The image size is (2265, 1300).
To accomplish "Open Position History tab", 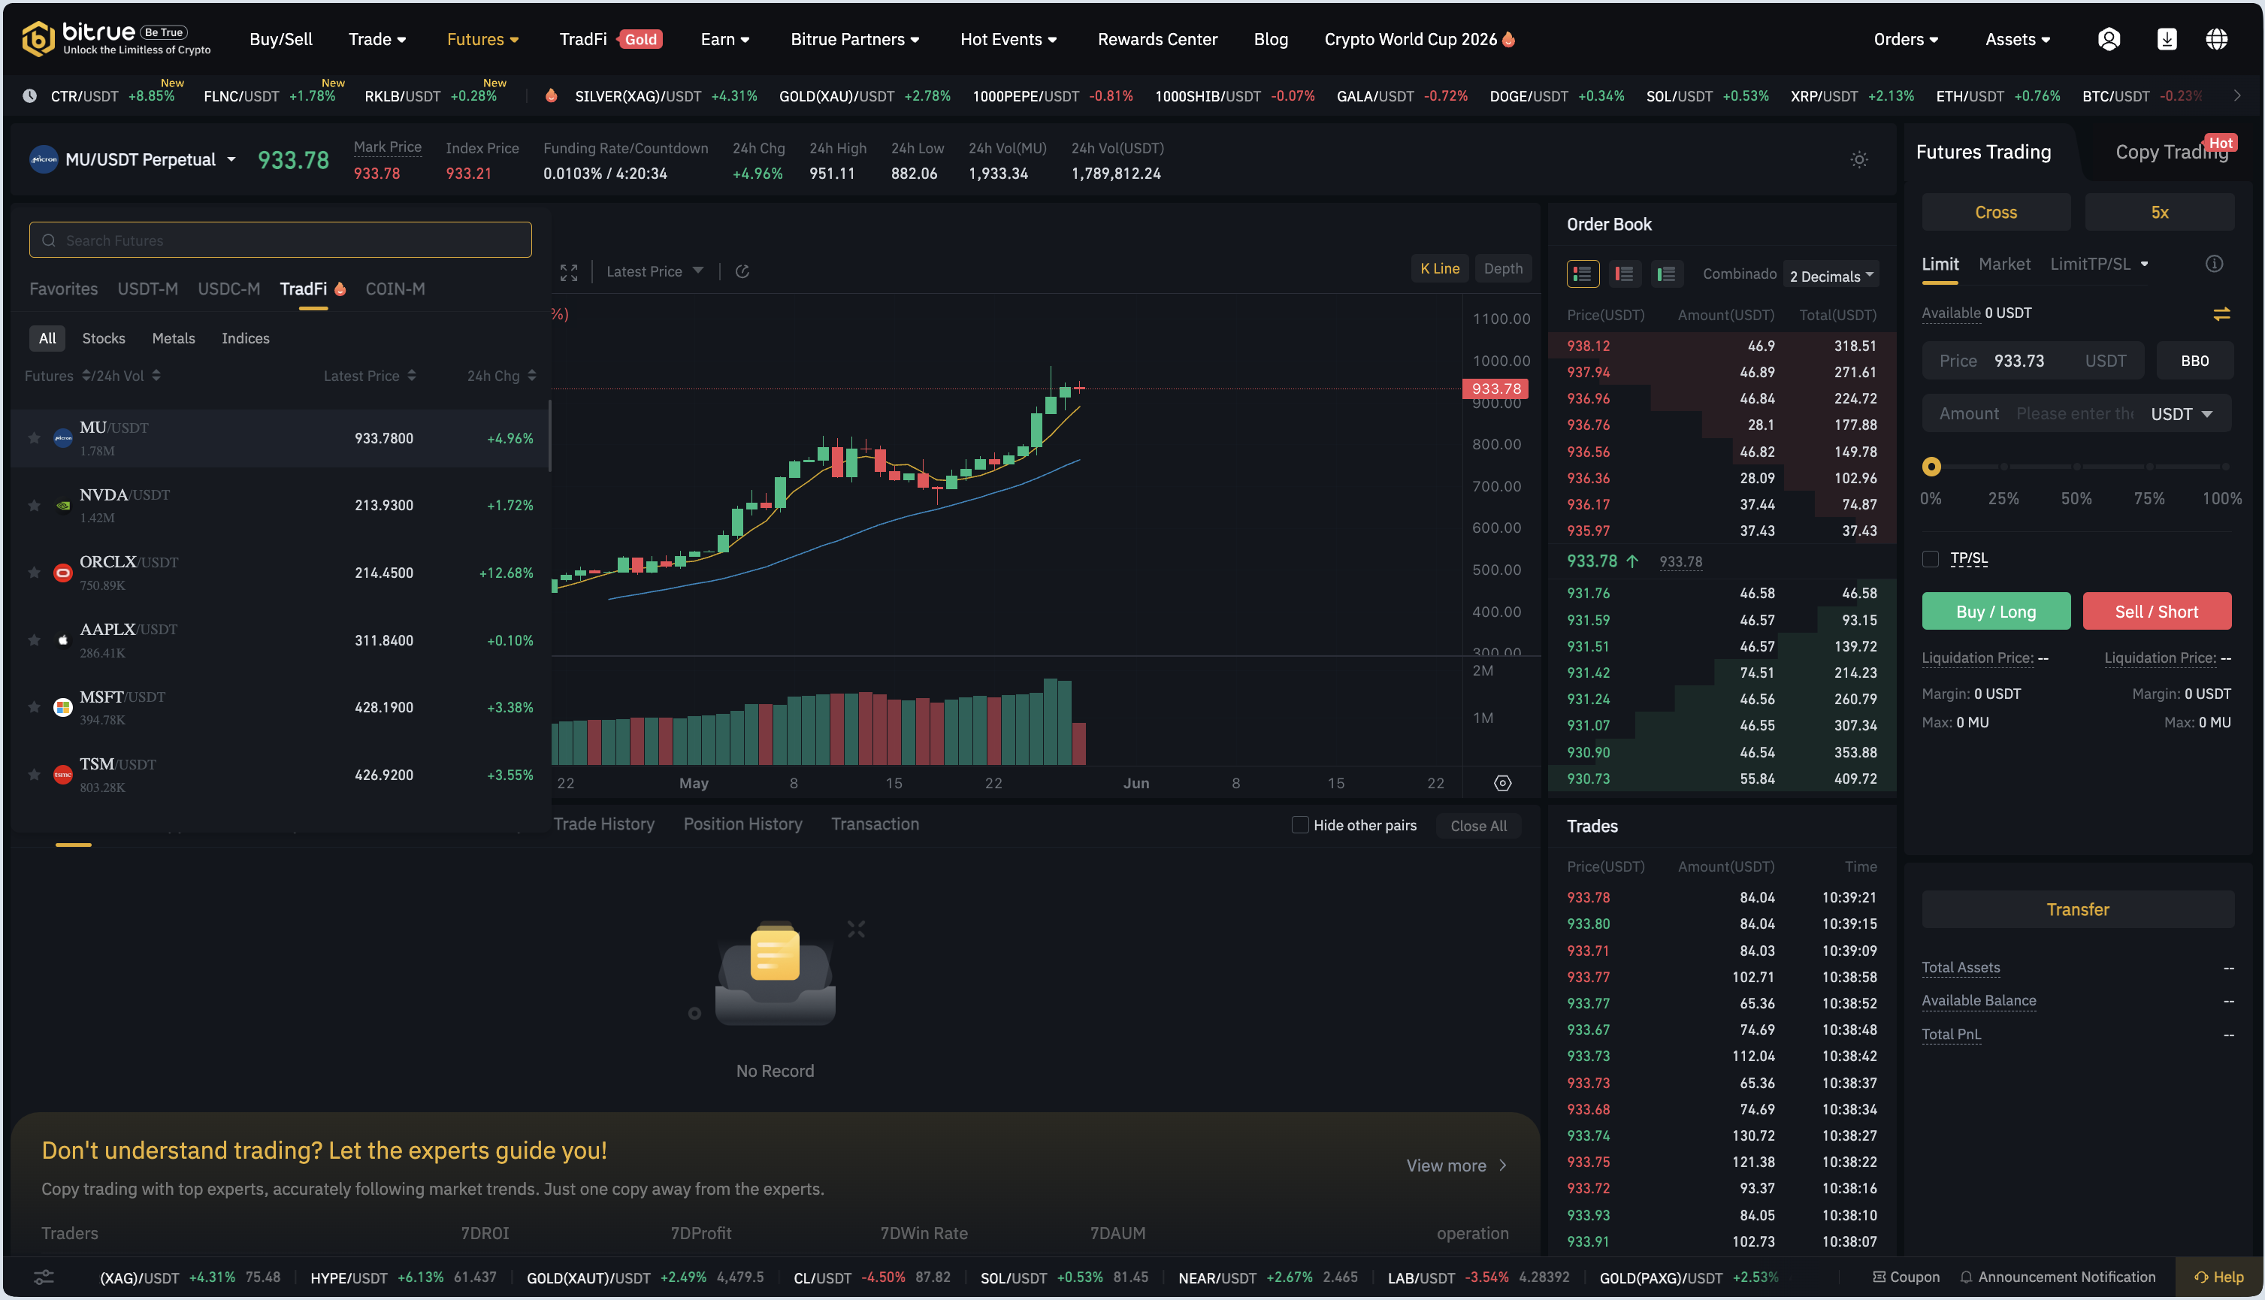I will [742, 824].
